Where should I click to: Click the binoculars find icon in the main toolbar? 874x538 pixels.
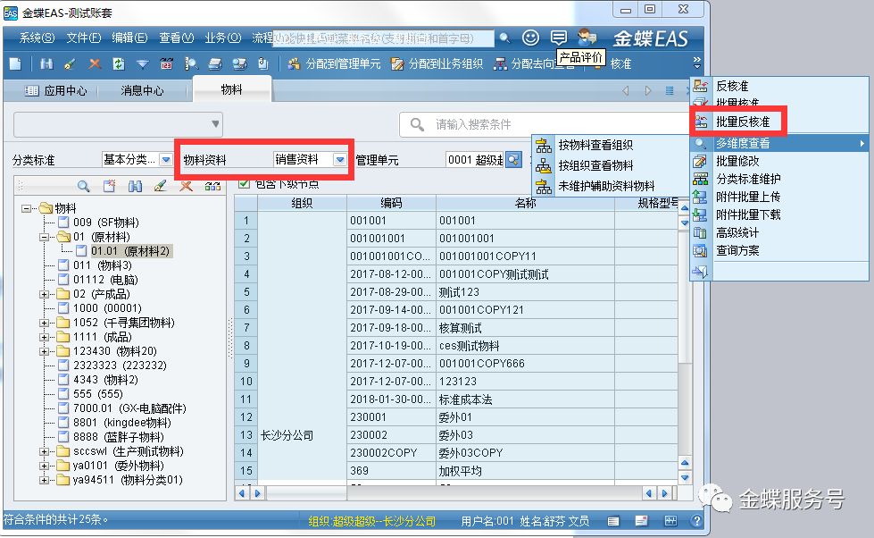pyautogui.click(x=46, y=64)
